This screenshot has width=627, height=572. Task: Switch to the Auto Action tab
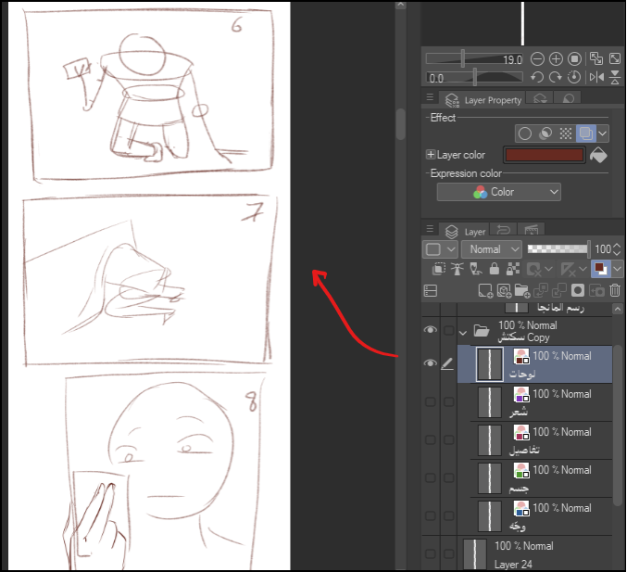(x=531, y=230)
